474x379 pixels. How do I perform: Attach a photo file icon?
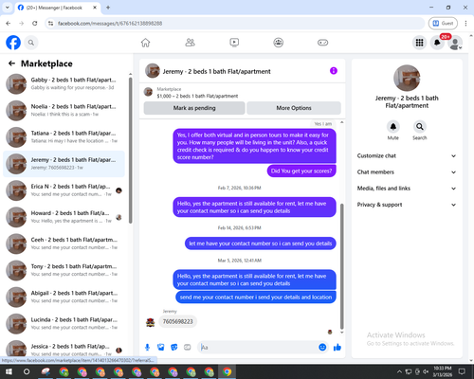[161, 348]
